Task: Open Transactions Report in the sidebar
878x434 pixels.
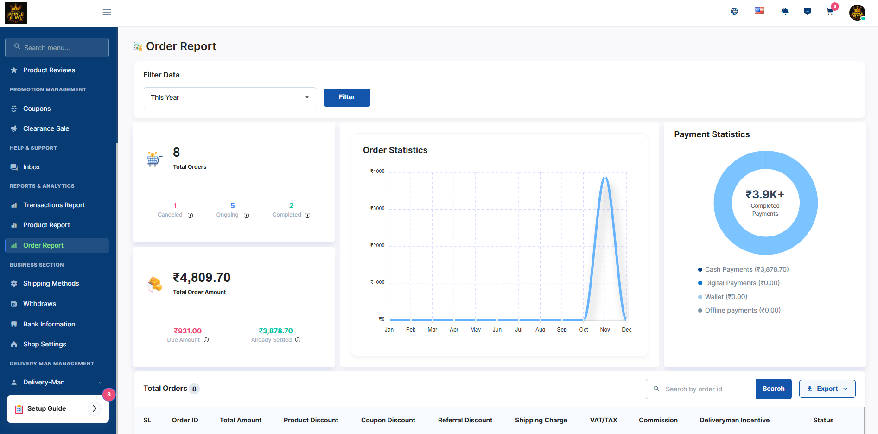Action: pos(54,205)
